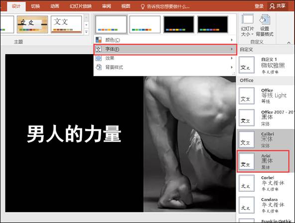The width and height of the screenshot is (295, 223).
Task: Click the 背景样式 paint bucket icon
Action: [99, 67]
